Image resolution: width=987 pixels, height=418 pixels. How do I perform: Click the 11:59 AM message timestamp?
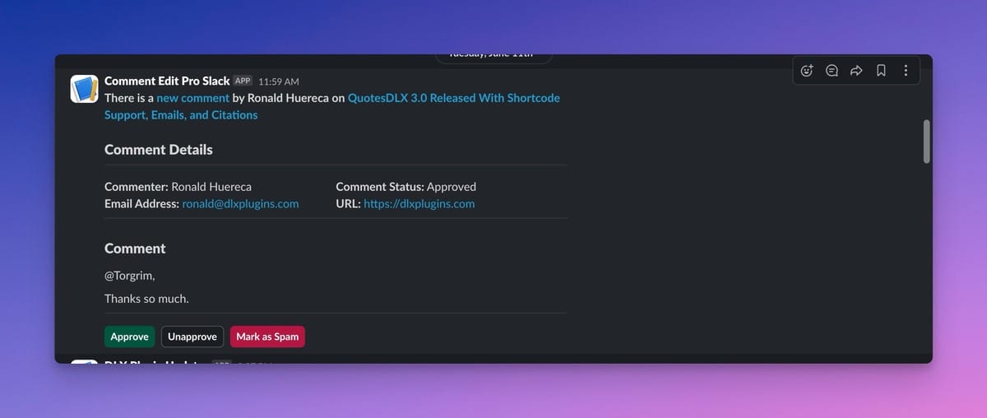tap(278, 81)
